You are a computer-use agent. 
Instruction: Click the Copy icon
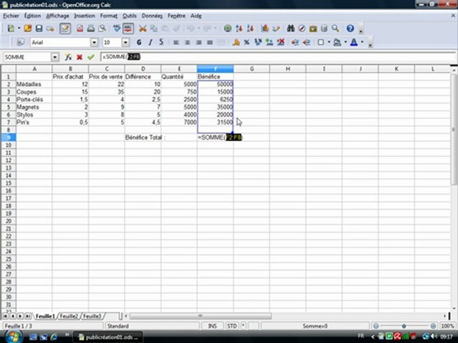point(154,28)
